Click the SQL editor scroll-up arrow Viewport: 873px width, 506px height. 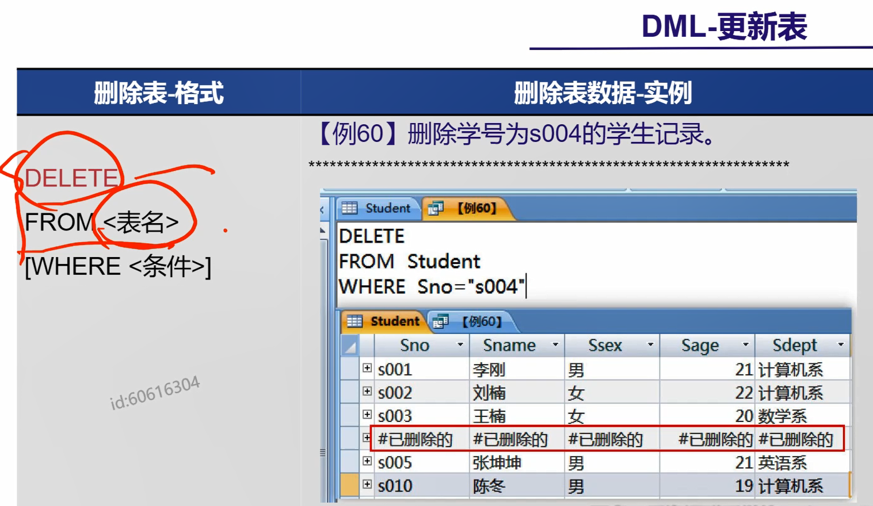click(x=322, y=231)
